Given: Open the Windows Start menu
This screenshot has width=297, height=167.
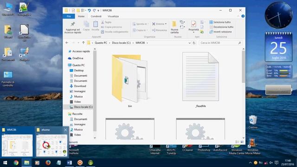Looking at the screenshot, I should [x=5, y=163].
